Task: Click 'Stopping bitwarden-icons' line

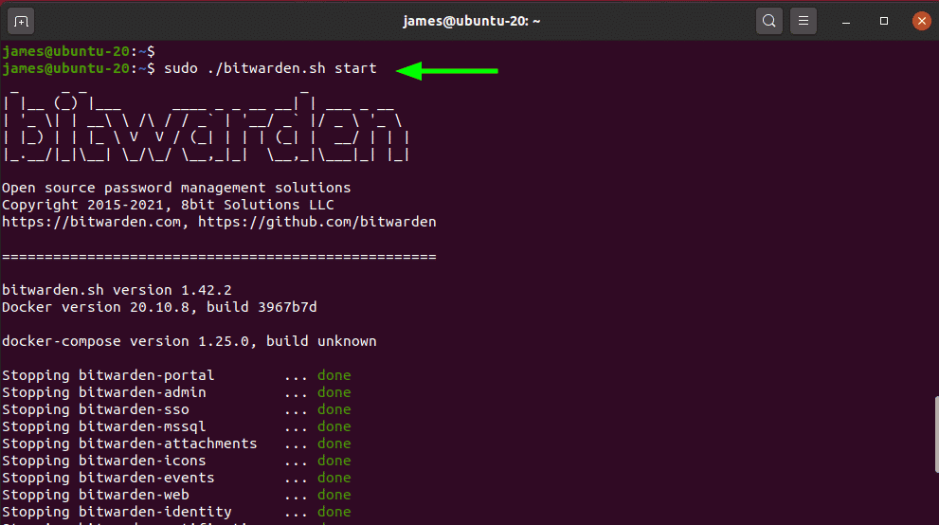Action: 176,461
